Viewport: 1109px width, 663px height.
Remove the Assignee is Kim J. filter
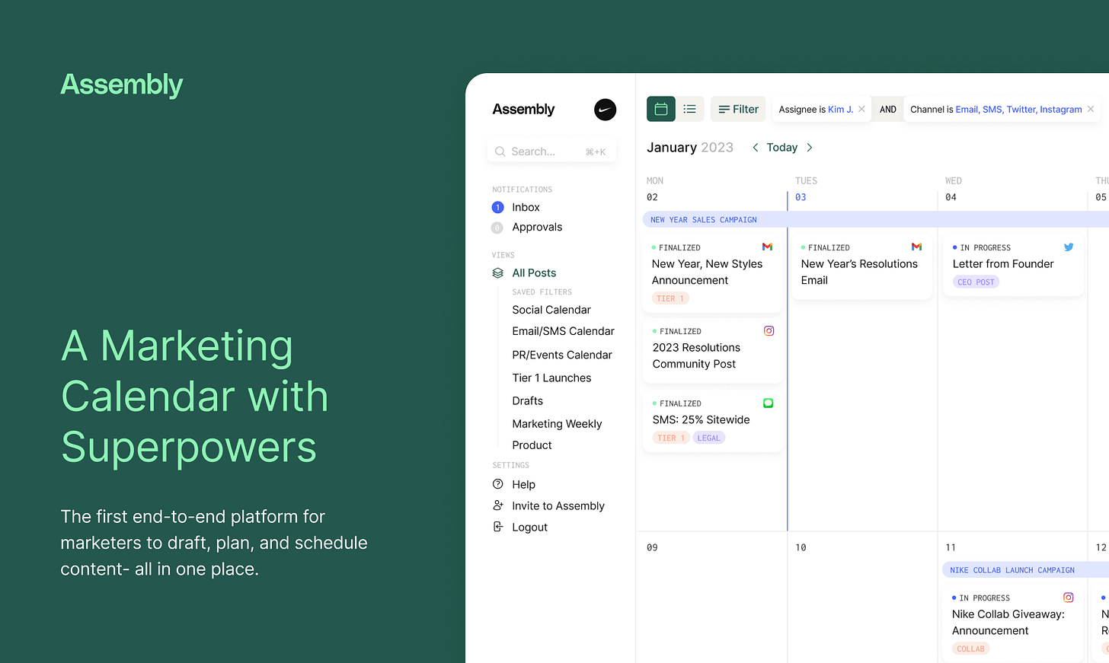[x=861, y=109]
